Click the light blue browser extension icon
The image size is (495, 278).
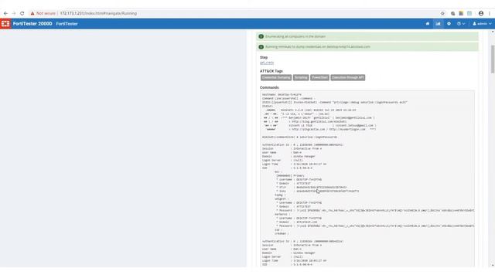tap(469, 14)
